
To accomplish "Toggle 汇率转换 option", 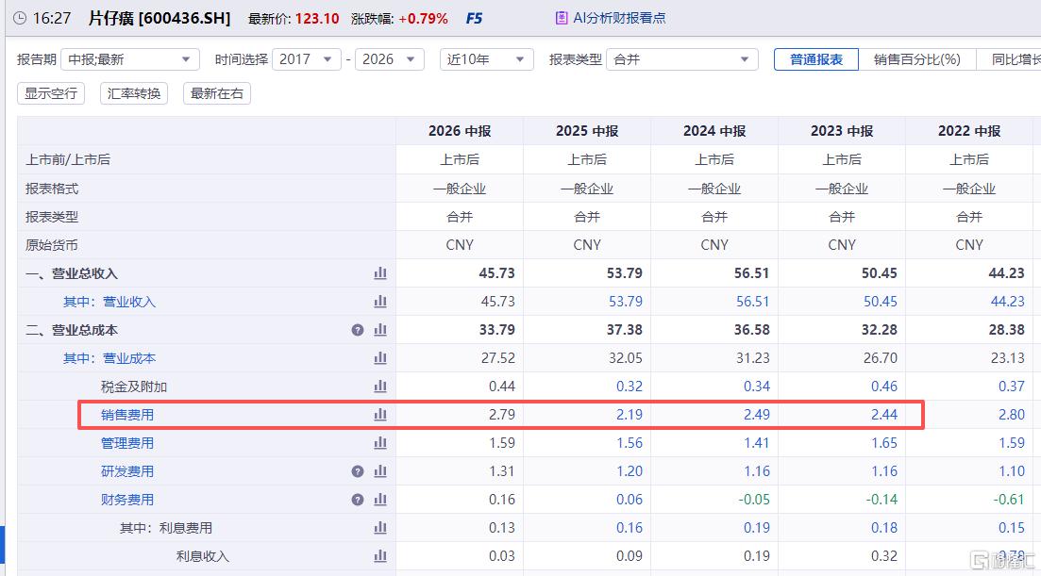I will point(134,93).
